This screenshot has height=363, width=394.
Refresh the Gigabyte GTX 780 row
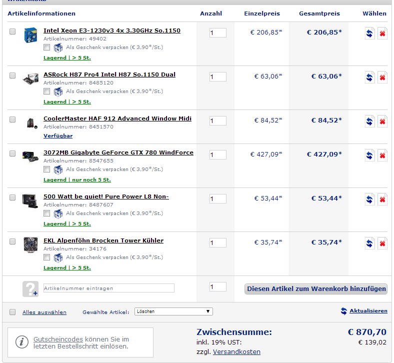[x=369, y=155]
